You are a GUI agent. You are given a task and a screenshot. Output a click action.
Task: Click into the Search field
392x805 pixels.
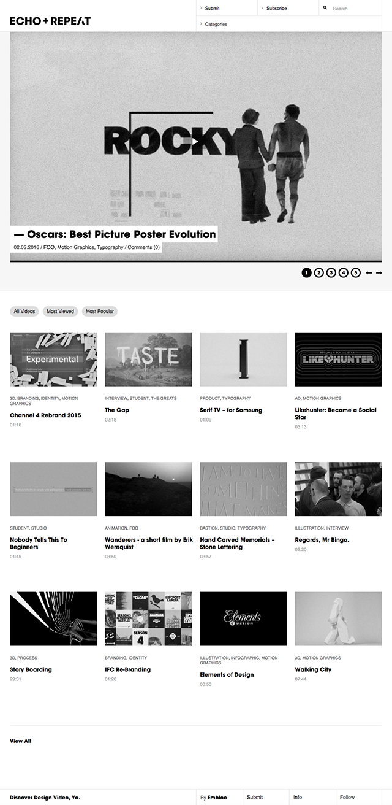pyautogui.click(x=355, y=9)
